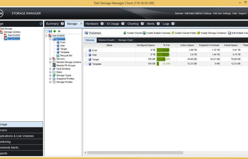Open help icon next to Summary tab
This screenshot has height=159, width=248.
coord(62,24)
